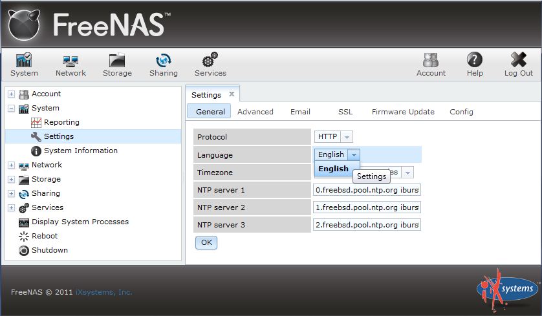Screen dimensions: 542x316
Task: Click the Reboot spinner icon
Action: (x=24, y=237)
